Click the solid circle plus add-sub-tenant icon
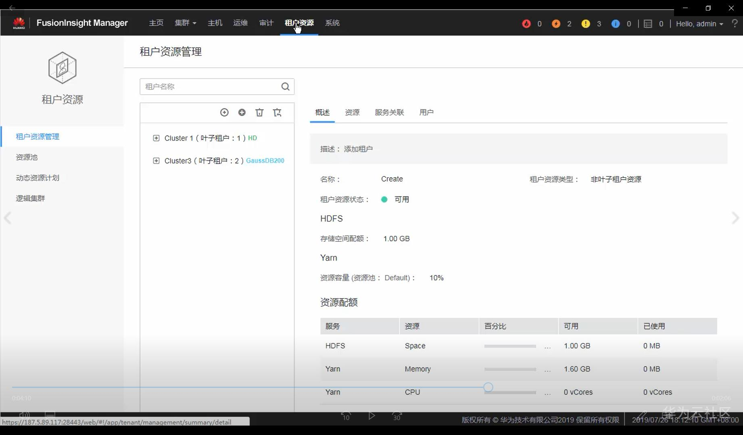This screenshot has width=743, height=435. (x=242, y=112)
